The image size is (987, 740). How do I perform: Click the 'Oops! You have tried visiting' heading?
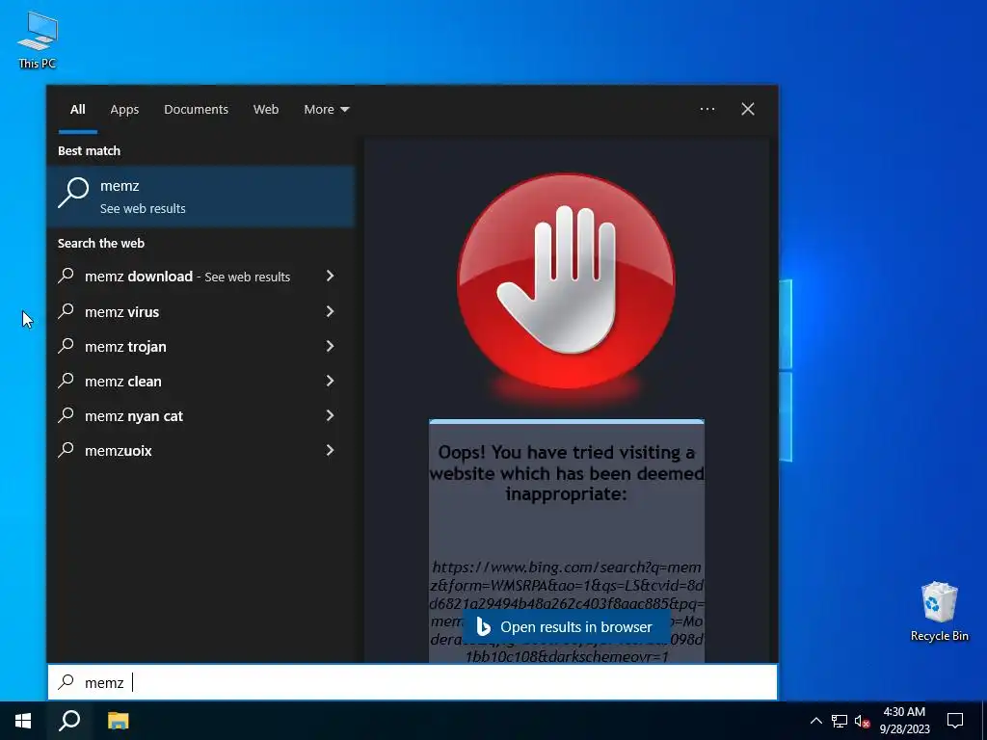pos(567,472)
